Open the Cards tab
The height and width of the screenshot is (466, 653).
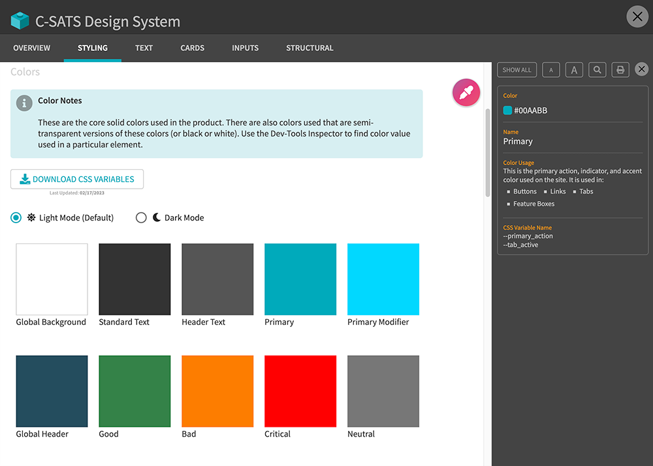pos(193,48)
